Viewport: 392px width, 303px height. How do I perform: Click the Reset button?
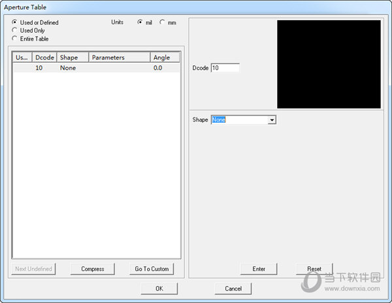coord(314,269)
